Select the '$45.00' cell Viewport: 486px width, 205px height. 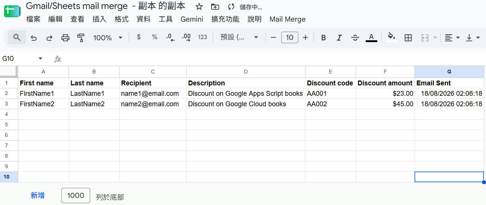(x=385, y=104)
